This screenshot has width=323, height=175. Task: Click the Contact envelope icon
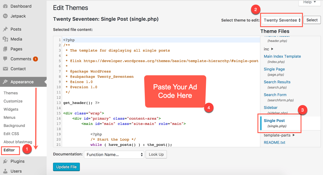5,69
